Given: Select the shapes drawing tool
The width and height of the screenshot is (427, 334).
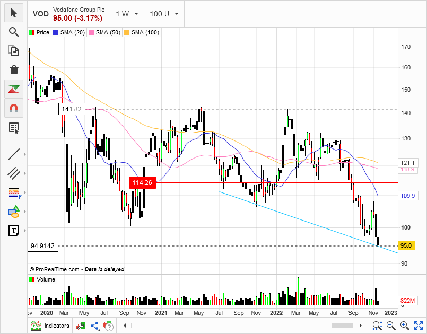Looking at the screenshot, I should pos(14,212).
